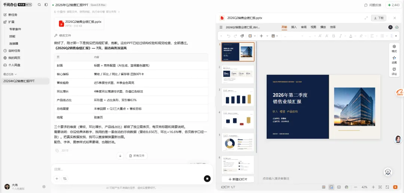404x193 pixels.
Task: Open dropdown next to slideshow play icon
Action: 255,36
